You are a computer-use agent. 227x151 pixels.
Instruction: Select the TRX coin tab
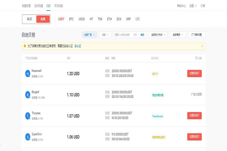click(x=100, y=19)
